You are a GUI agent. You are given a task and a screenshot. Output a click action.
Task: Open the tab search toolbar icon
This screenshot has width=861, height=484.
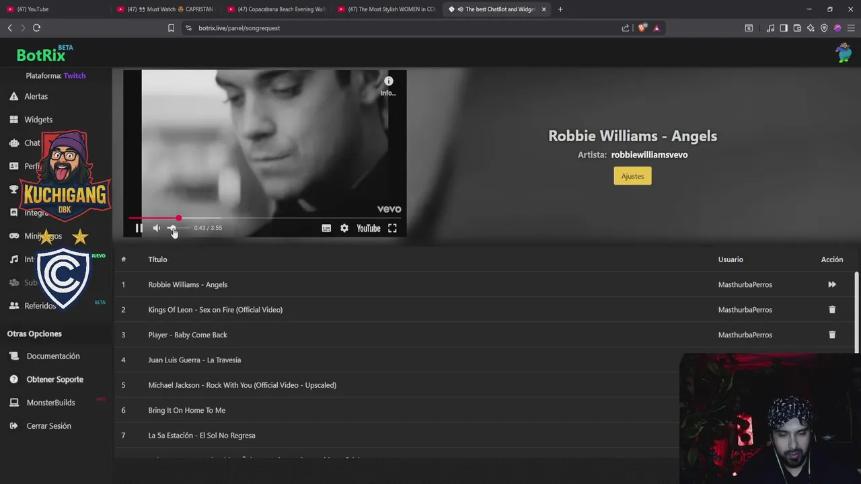pyautogui.click(x=749, y=28)
